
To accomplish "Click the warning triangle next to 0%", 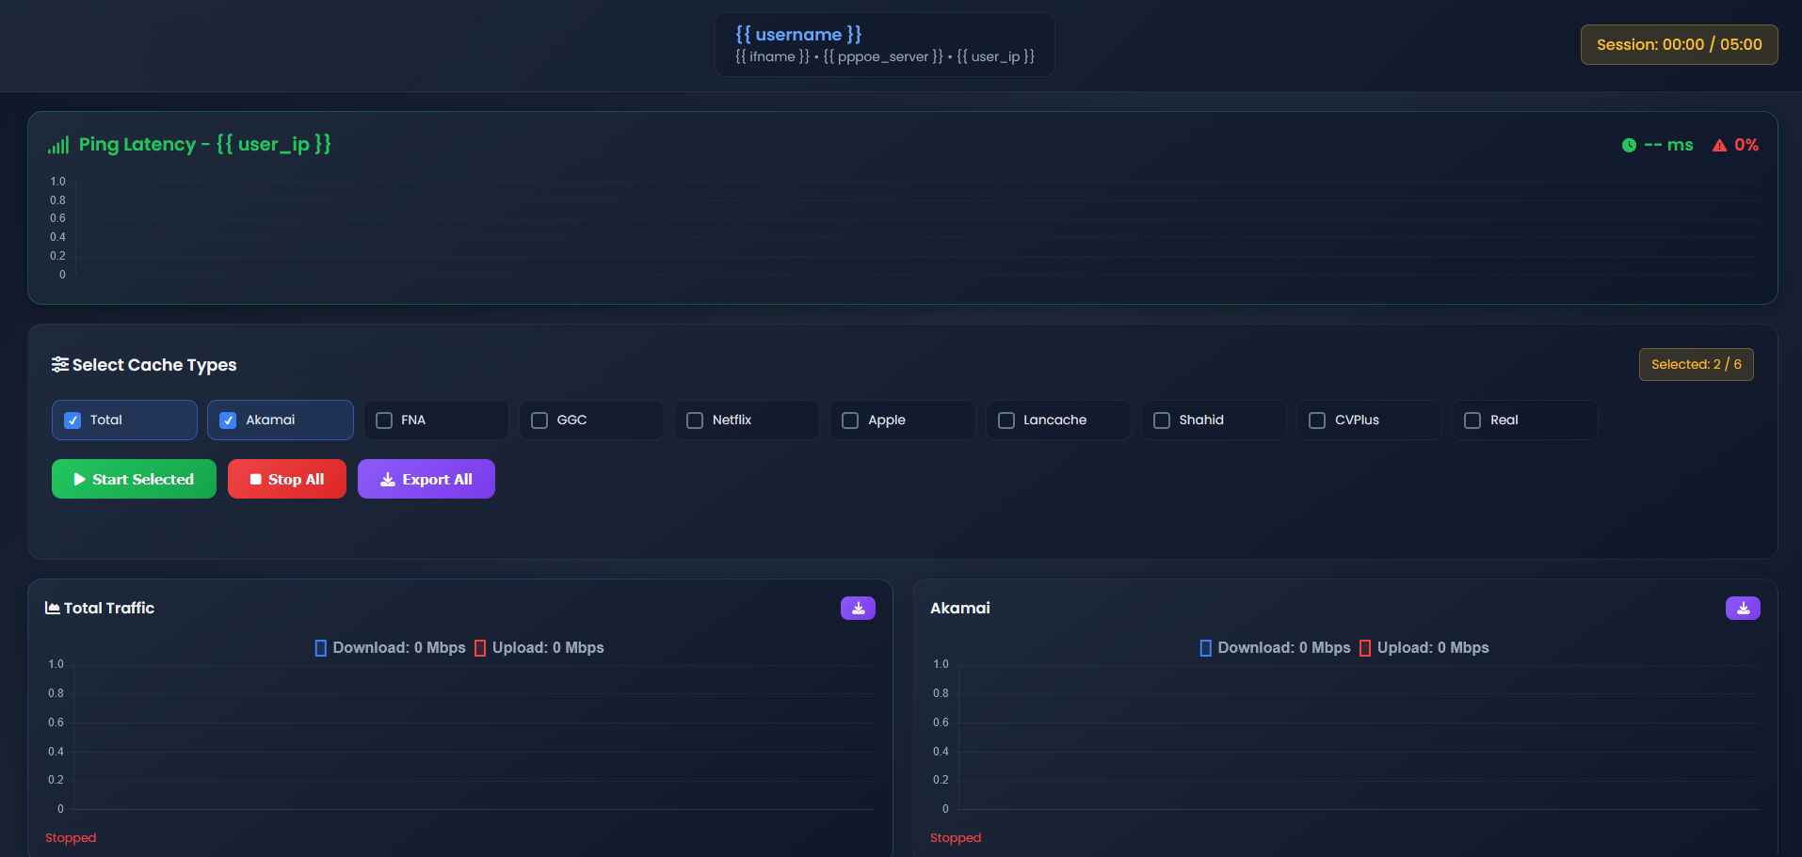I will pyautogui.click(x=1720, y=145).
